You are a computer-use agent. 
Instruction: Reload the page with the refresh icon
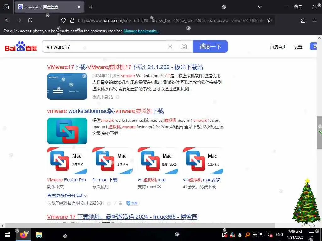click(30, 20)
